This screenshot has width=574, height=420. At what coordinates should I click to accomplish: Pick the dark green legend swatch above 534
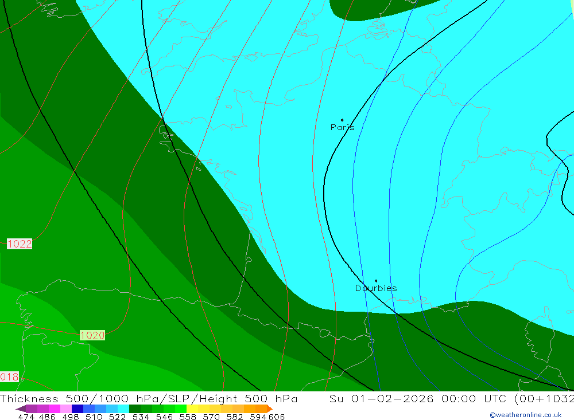135,409
